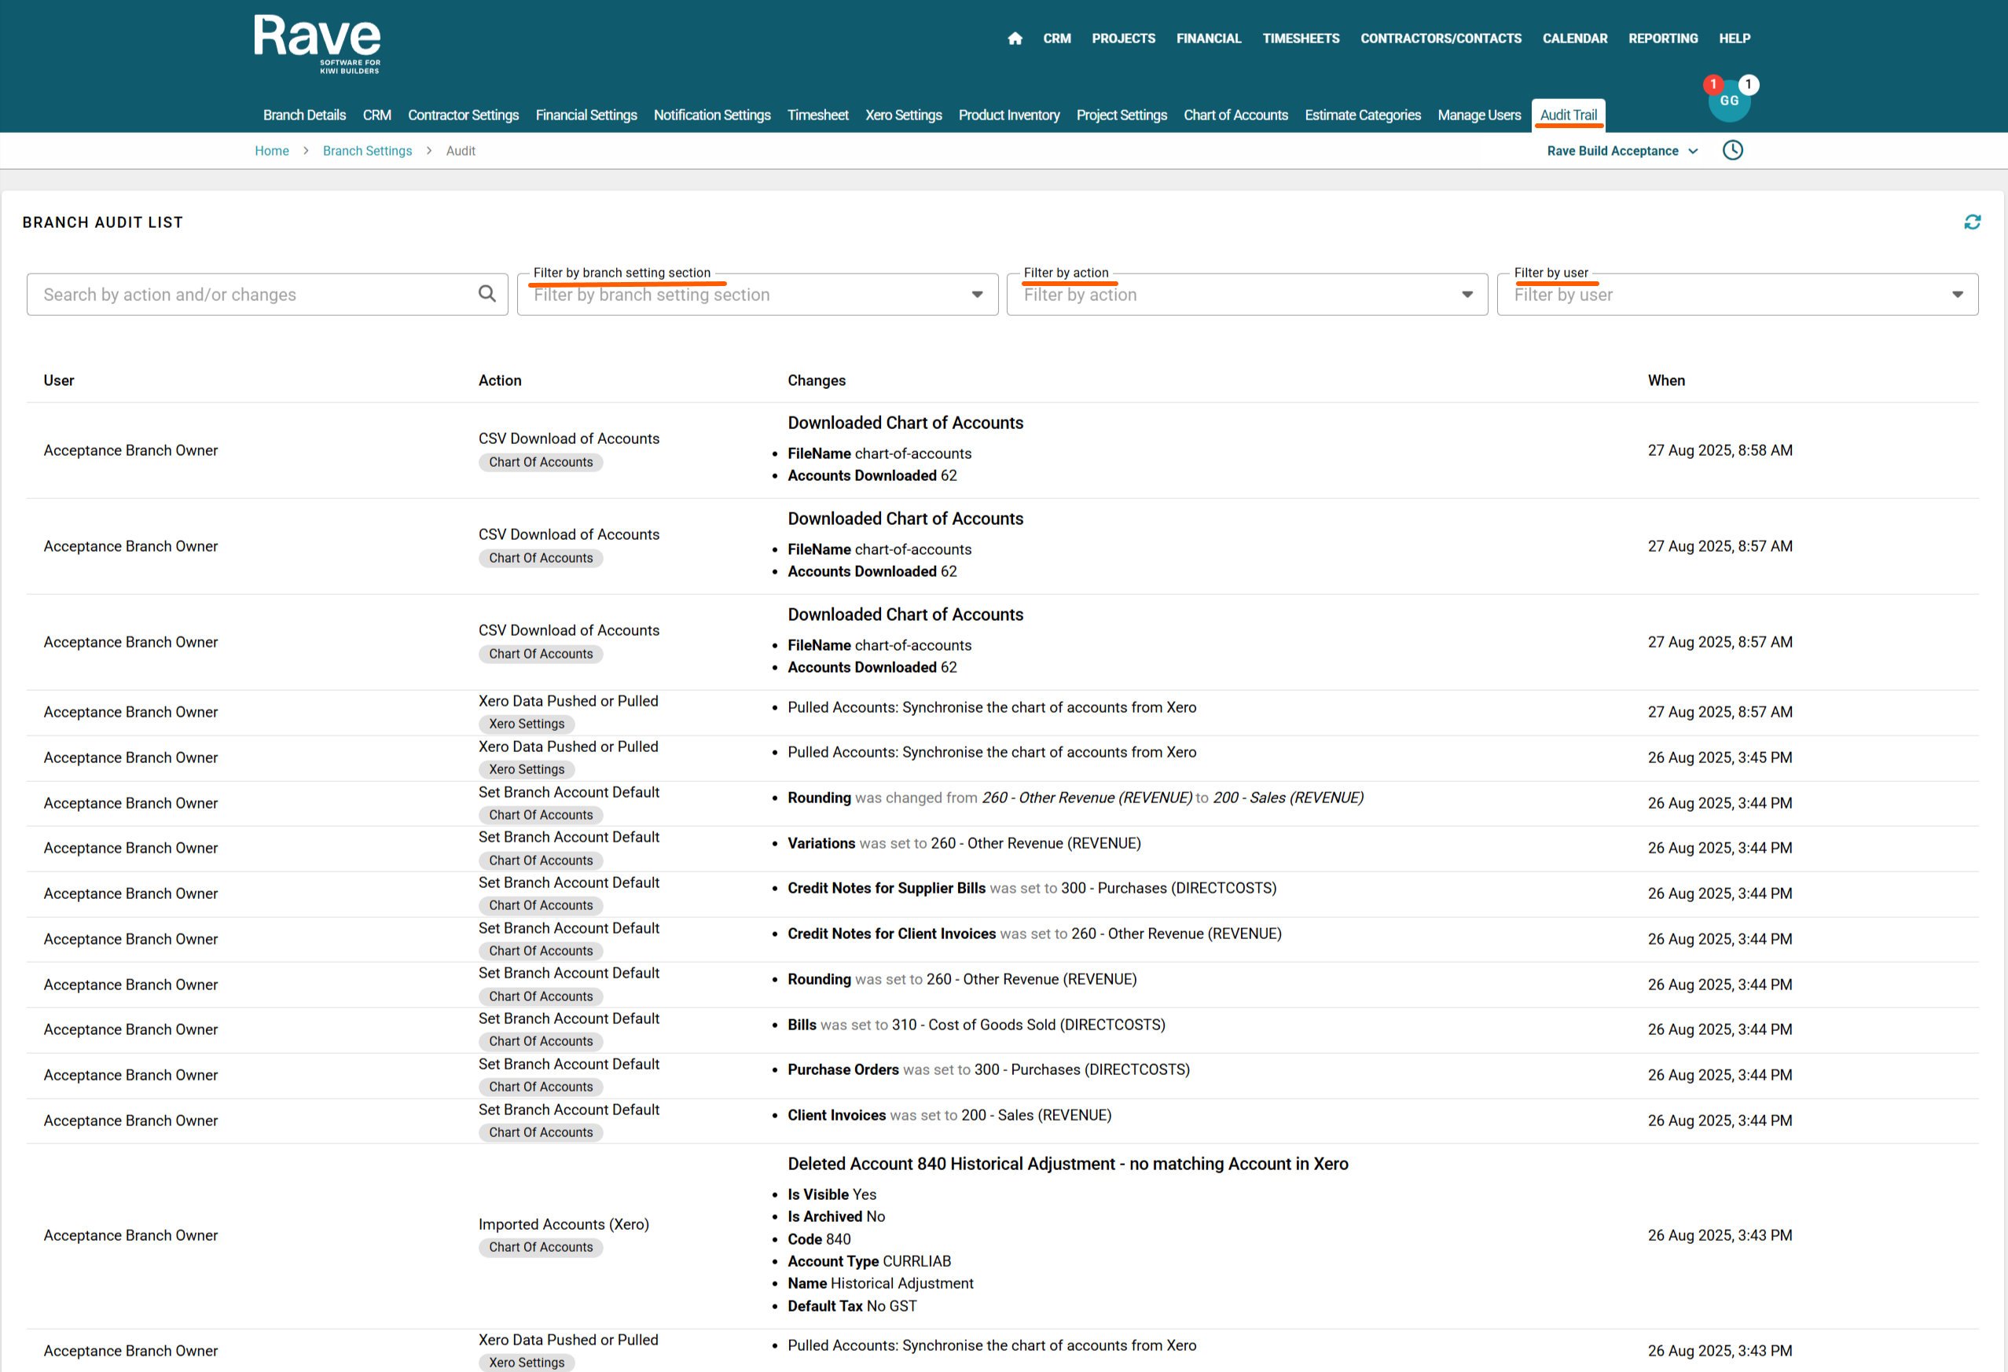Click Rounding was set to 260 entry
This screenshot has width=2008, height=1372.
coord(962,979)
